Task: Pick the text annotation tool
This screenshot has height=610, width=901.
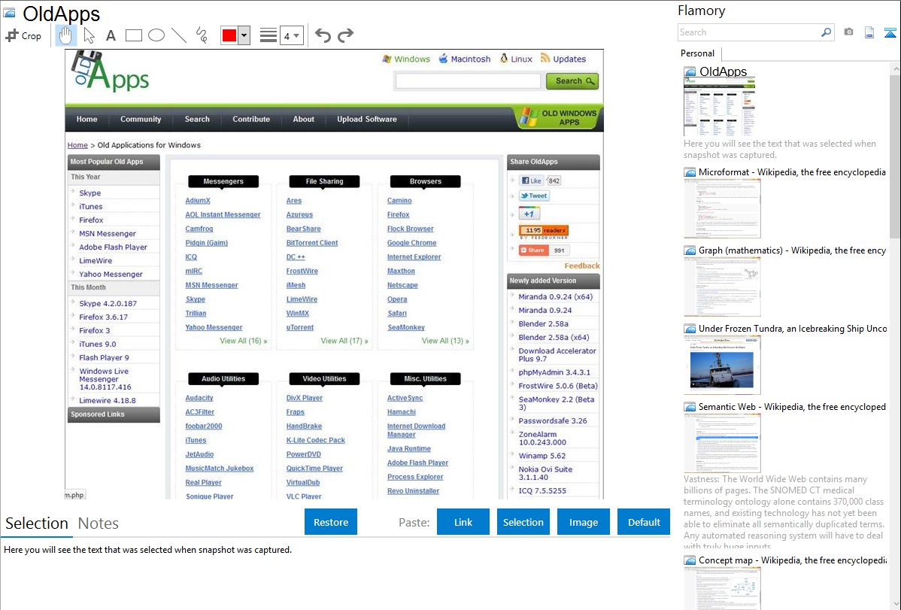Action: 111,35
